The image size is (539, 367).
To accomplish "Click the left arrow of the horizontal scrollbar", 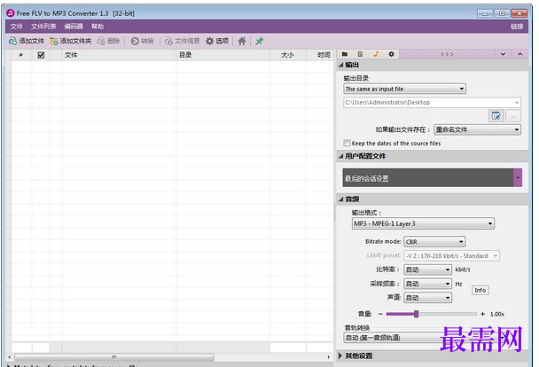I will 9,357.
